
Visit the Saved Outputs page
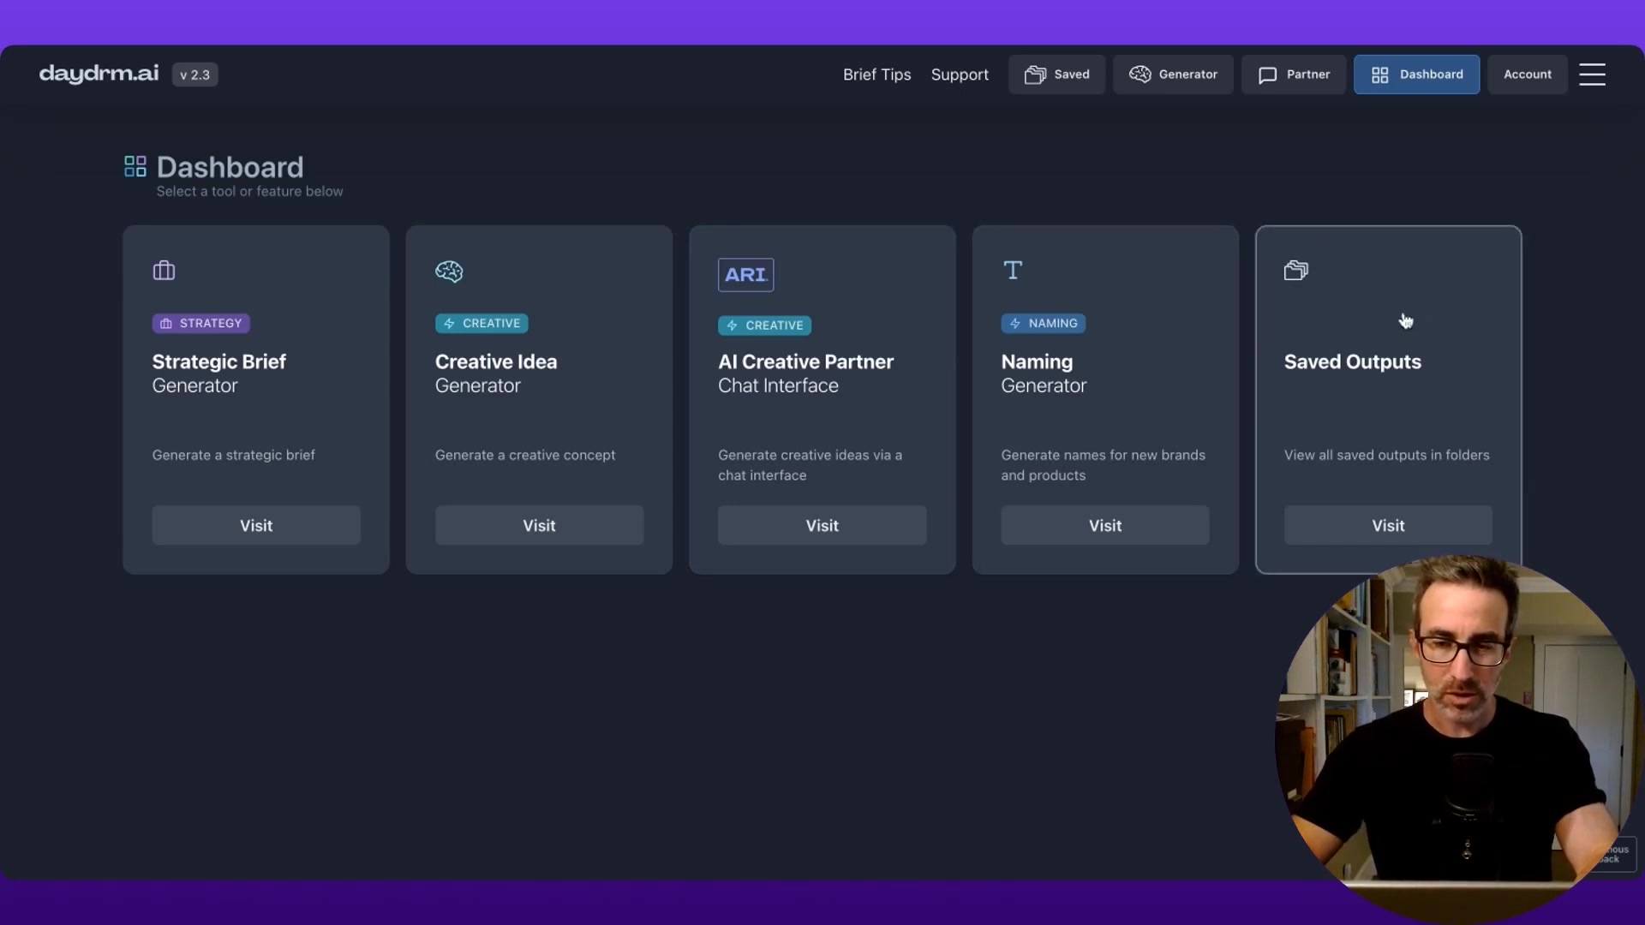pyautogui.click(x=1388, y=525)
